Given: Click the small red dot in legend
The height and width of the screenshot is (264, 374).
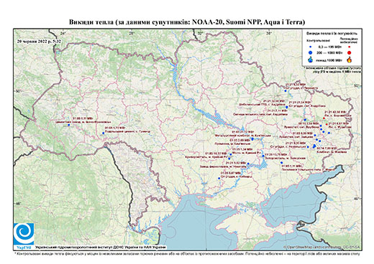Looking at the screenshot, I should (x=350, y=47).
